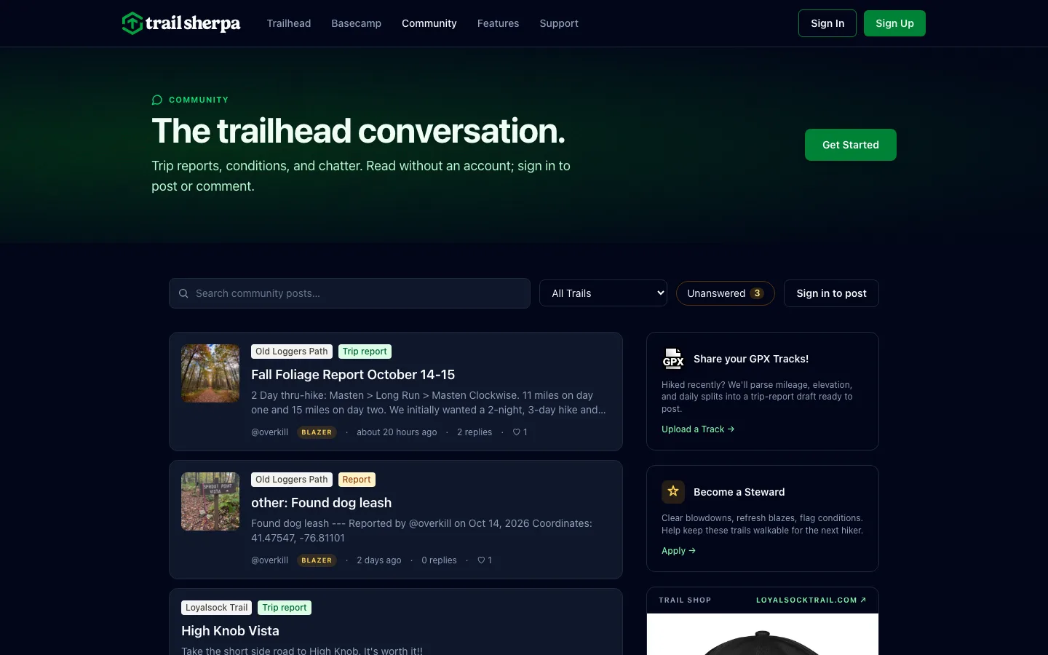Screen dimensions: 1048x655
Task: Open the other: Found dog leash post
Action: tap(321, 503)
